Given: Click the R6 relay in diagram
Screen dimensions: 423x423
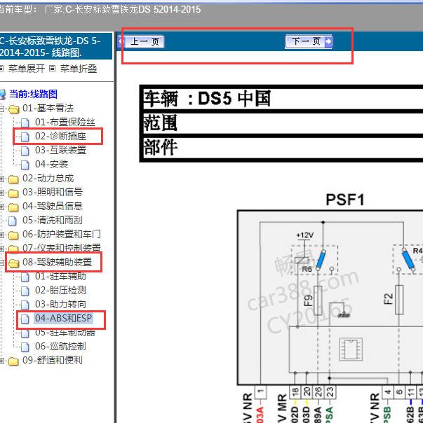Looking at the screenshot, I should pos(314,260).
